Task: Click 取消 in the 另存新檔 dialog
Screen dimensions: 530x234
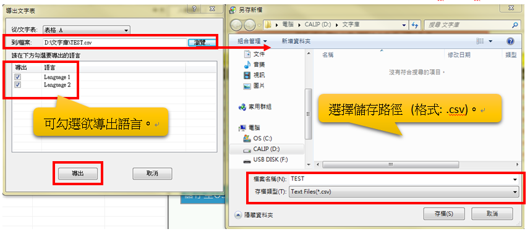Action: tap(492, 214)
